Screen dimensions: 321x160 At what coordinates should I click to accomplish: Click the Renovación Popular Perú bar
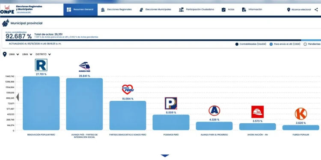(x=41, y=103)
